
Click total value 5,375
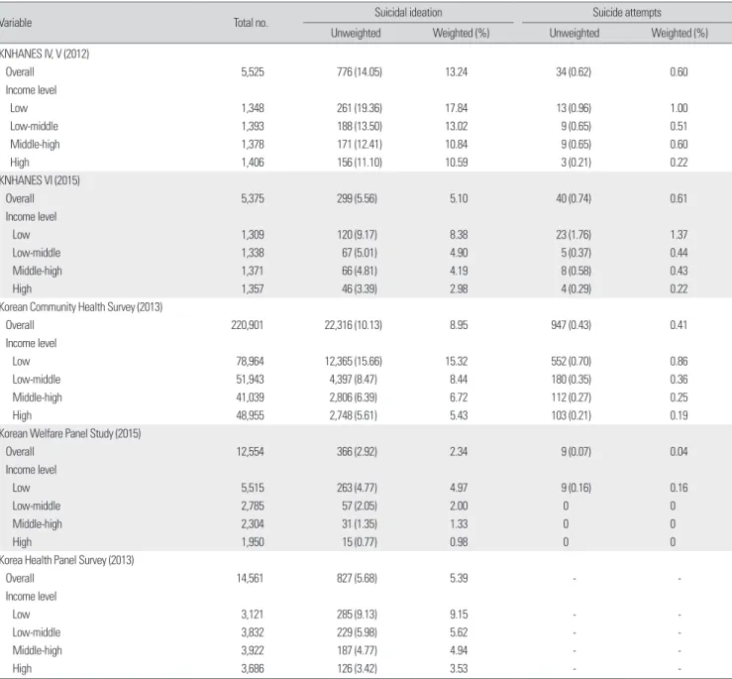(x=253, y=198)
